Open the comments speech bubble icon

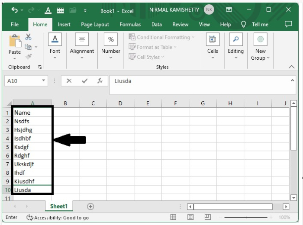coord(288,25)
